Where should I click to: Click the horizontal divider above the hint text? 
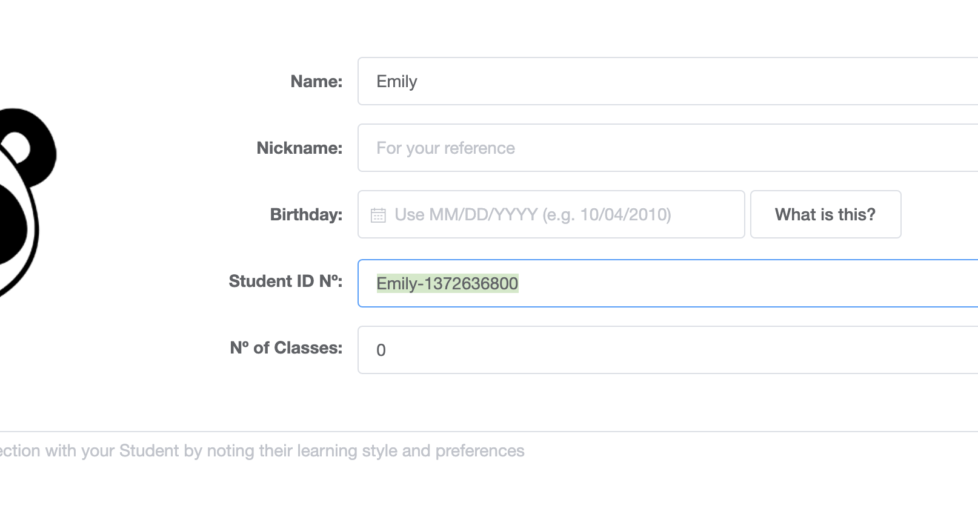pos(489,432)
